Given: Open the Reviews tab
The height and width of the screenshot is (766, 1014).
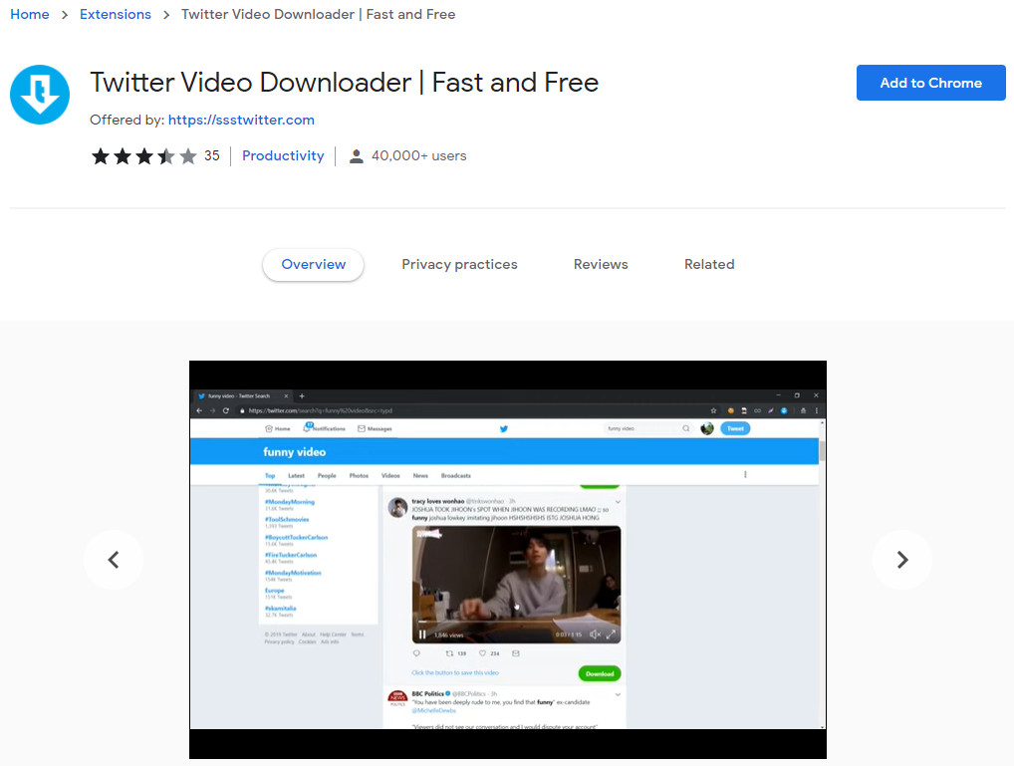Looking at the screenshot, I should [601, 265].
